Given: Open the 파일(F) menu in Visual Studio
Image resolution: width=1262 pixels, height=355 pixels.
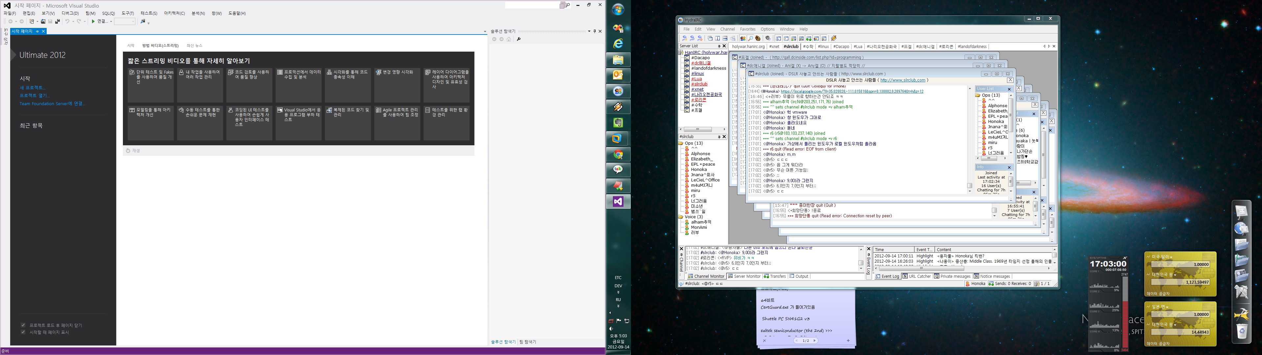Looking at the screenshot, I should (10, 13).
